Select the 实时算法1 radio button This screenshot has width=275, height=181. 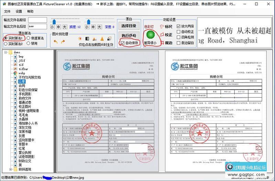[x=6, y=38]
